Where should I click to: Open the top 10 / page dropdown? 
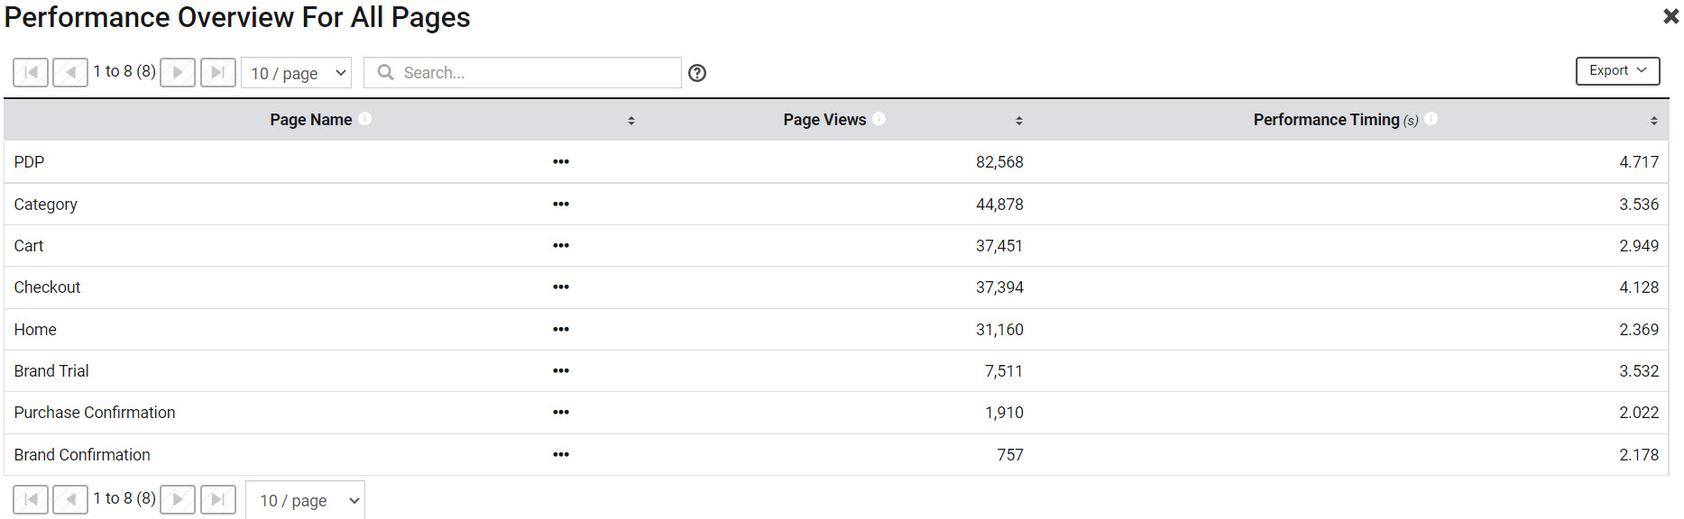[297, 73]
